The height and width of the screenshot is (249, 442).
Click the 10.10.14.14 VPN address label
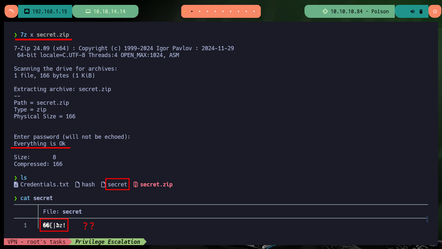[109, 11]
